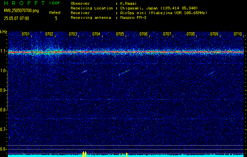Click the 0702 time marker
Screen dimensions: 247x157
click(49, 34)
